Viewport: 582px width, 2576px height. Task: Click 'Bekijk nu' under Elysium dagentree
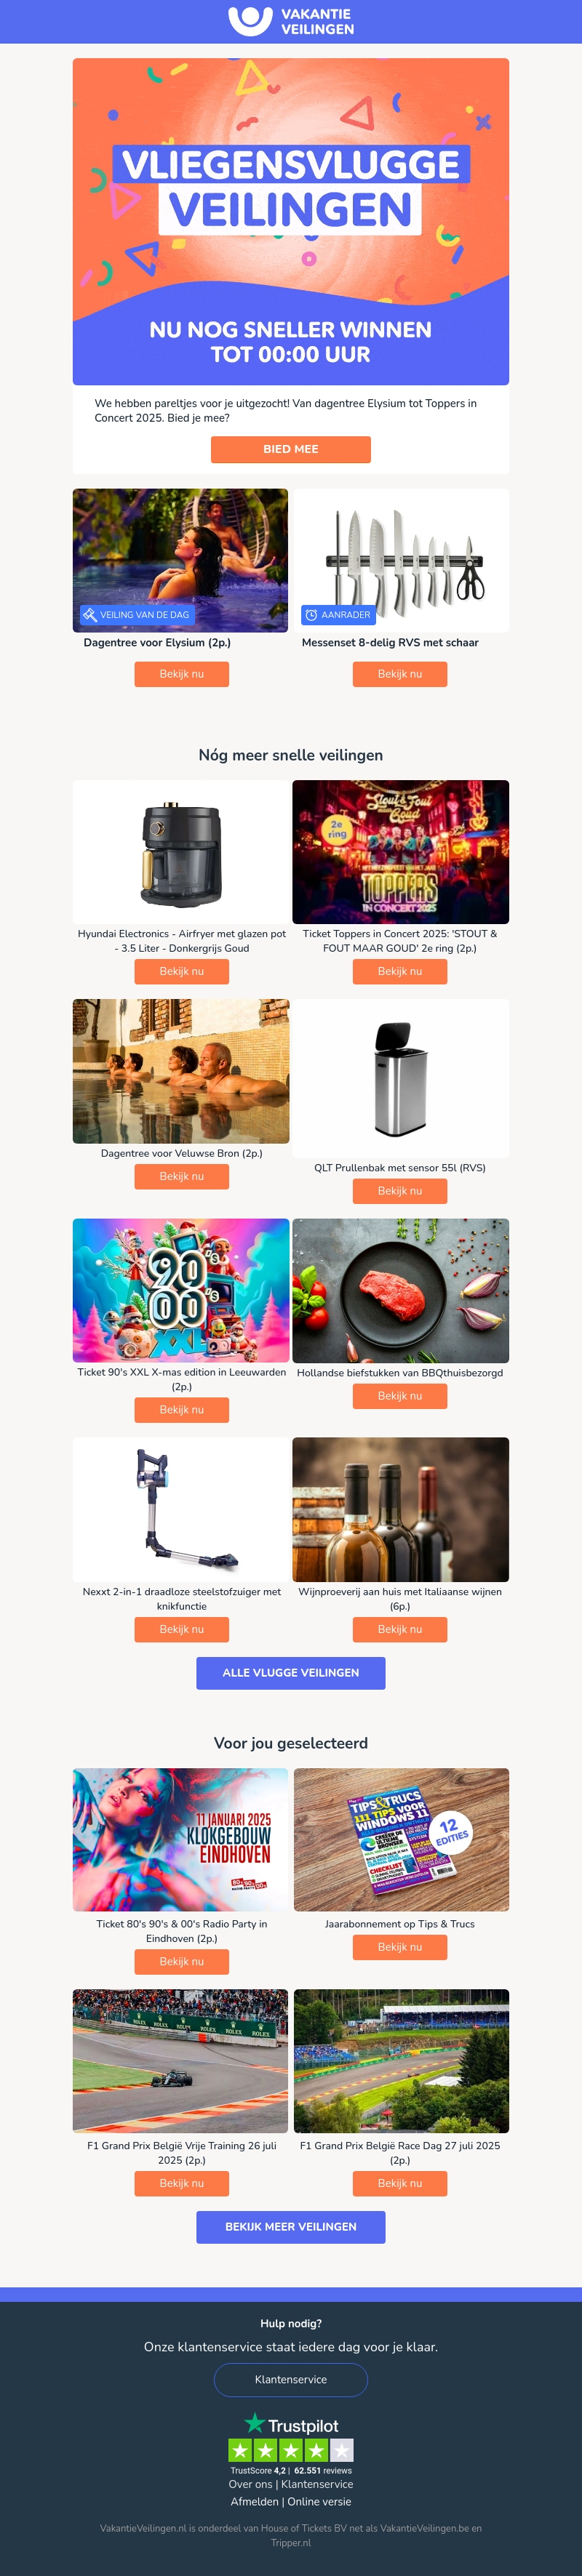(182, 674)
